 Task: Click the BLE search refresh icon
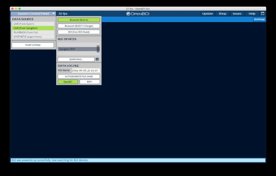(x=97, y=59)
